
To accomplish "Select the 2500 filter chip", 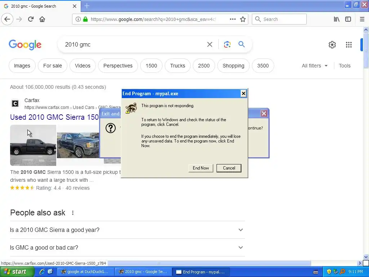I will tap(204, 66).
